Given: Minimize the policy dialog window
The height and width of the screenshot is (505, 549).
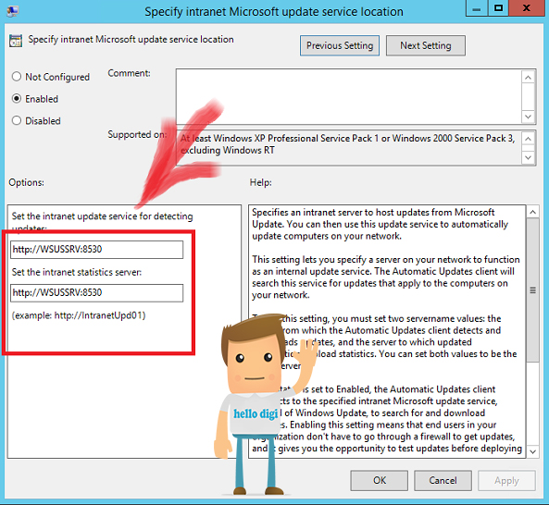Looking at the screenshot, I should 477,8.
